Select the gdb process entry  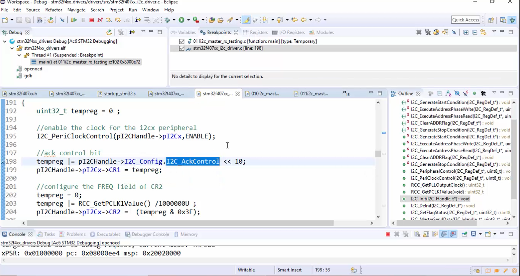tap(25, 76)
